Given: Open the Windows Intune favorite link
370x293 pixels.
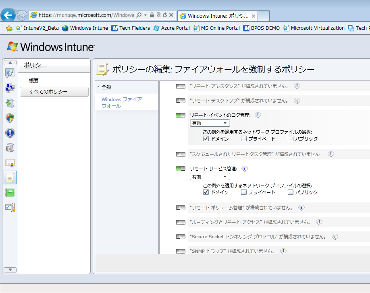Looking at the screenshot, I should [85, 28].
